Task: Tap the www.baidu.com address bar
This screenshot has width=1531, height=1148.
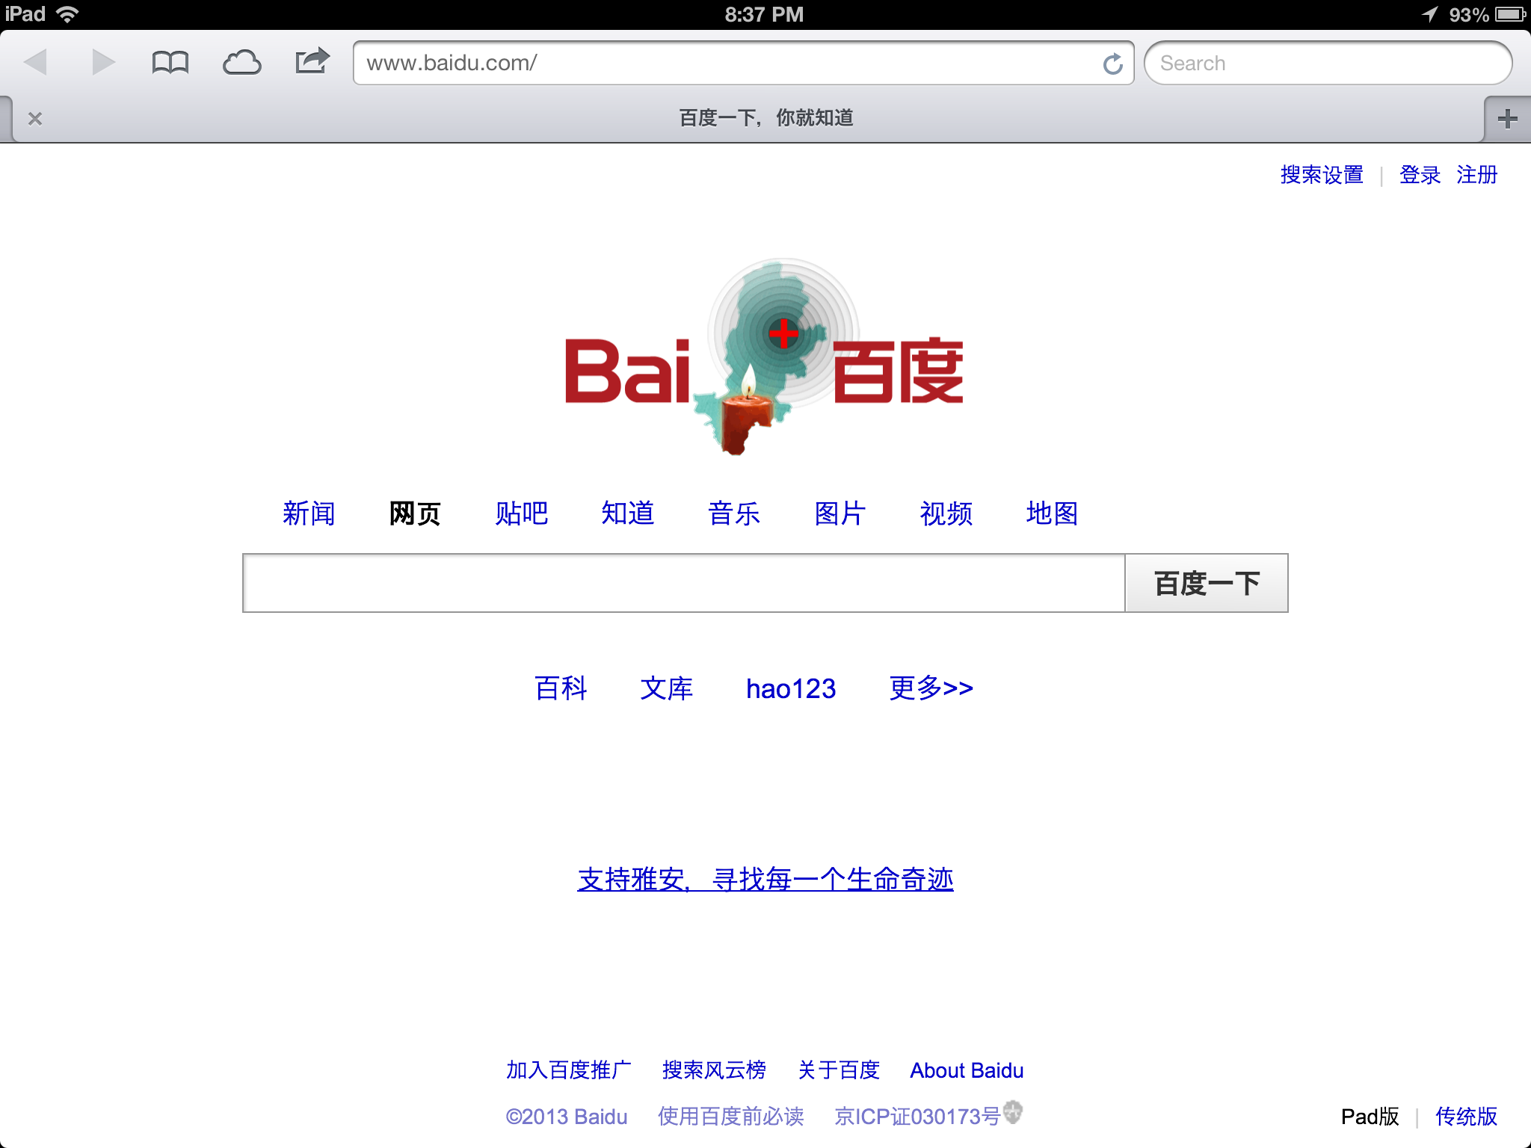Action: 725,64
